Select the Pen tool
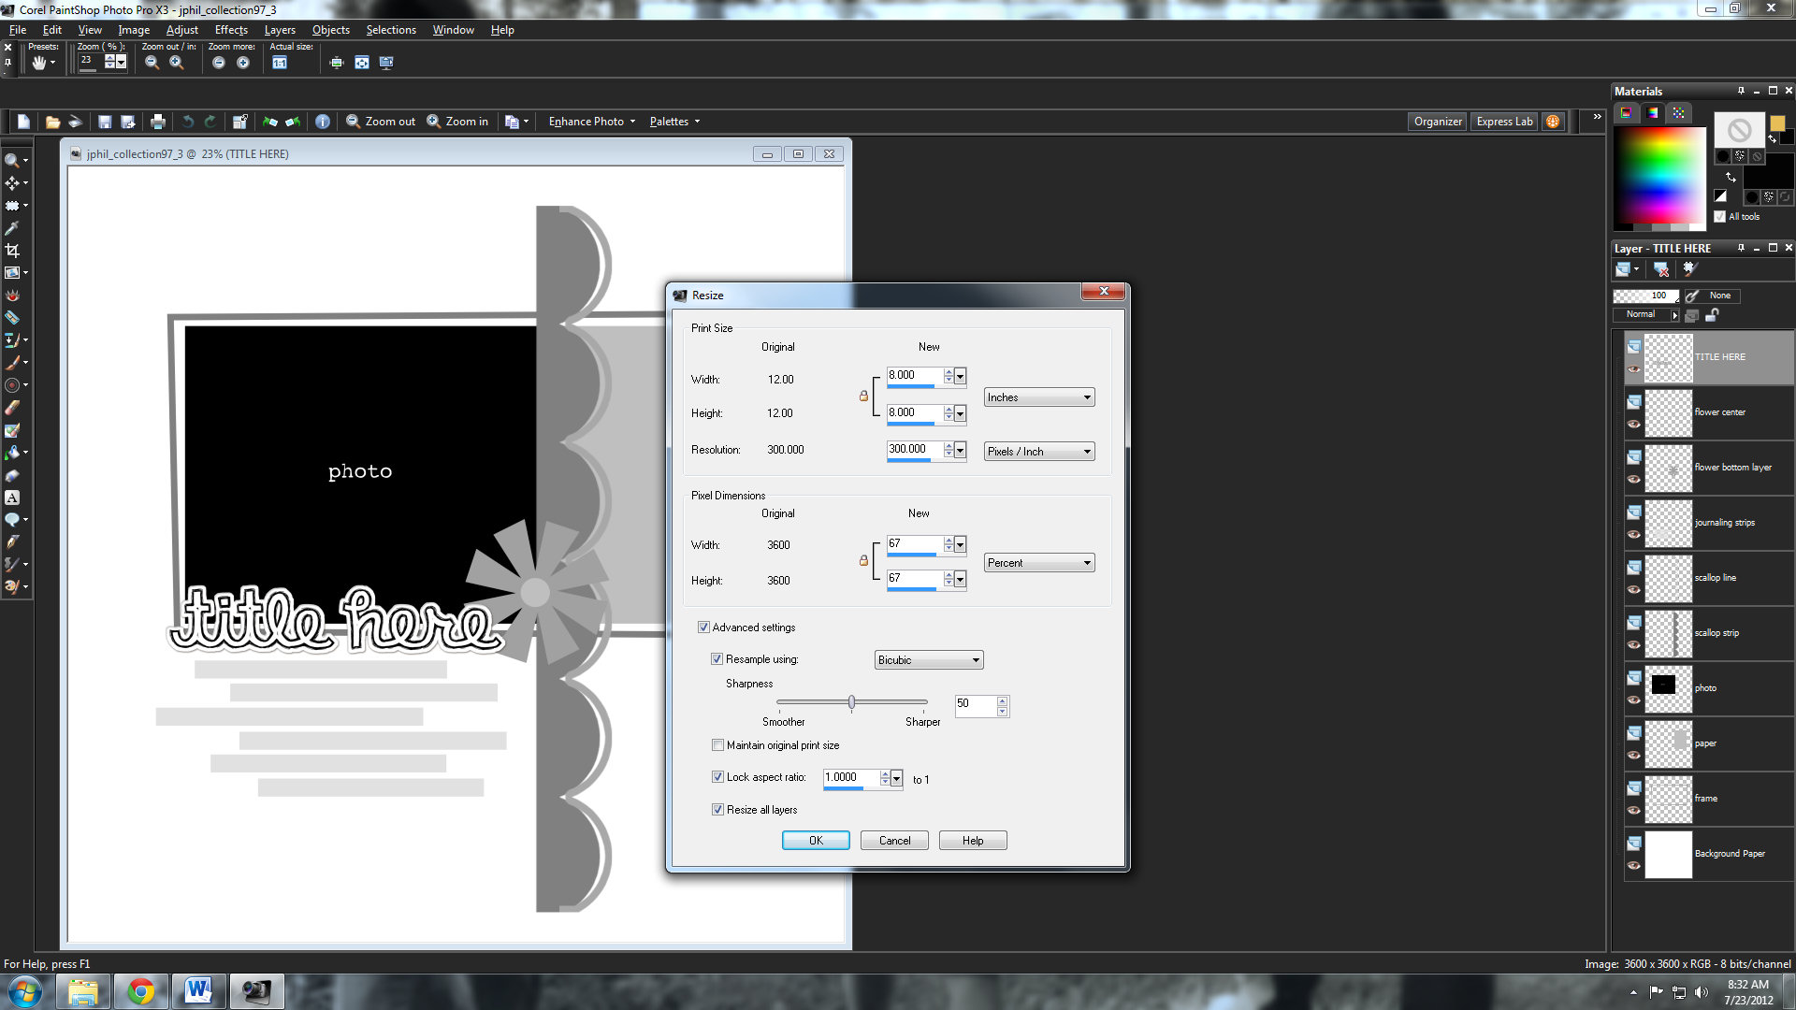Viewport: 1796px width, 1010px height. [12, 542]
